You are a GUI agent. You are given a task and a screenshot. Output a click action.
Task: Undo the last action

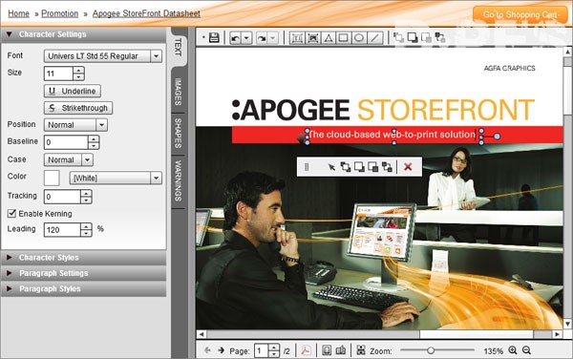click(236, 38)
